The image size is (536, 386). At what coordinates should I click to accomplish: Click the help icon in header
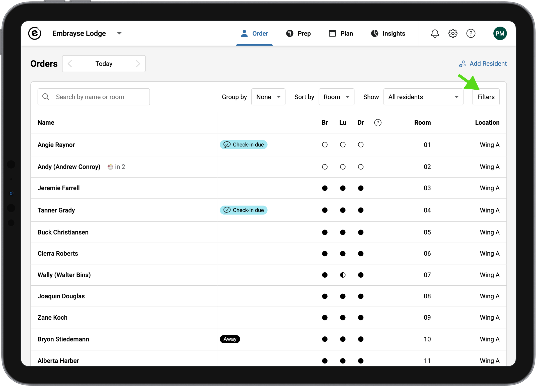point(471,33)
